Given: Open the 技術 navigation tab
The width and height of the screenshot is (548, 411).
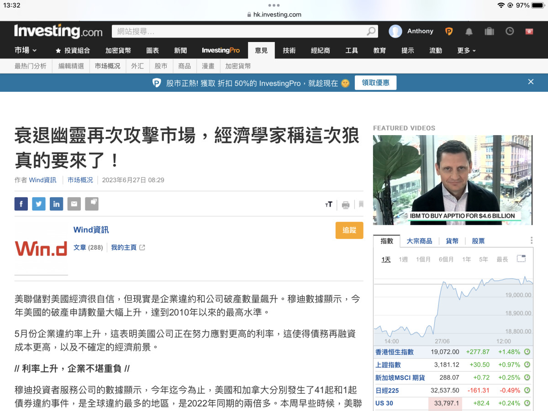Looking at the screenshot, I should point(289,50).
